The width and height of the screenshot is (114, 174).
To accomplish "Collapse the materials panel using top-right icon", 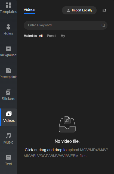I will pyautogui.click(x=104, y=10).
